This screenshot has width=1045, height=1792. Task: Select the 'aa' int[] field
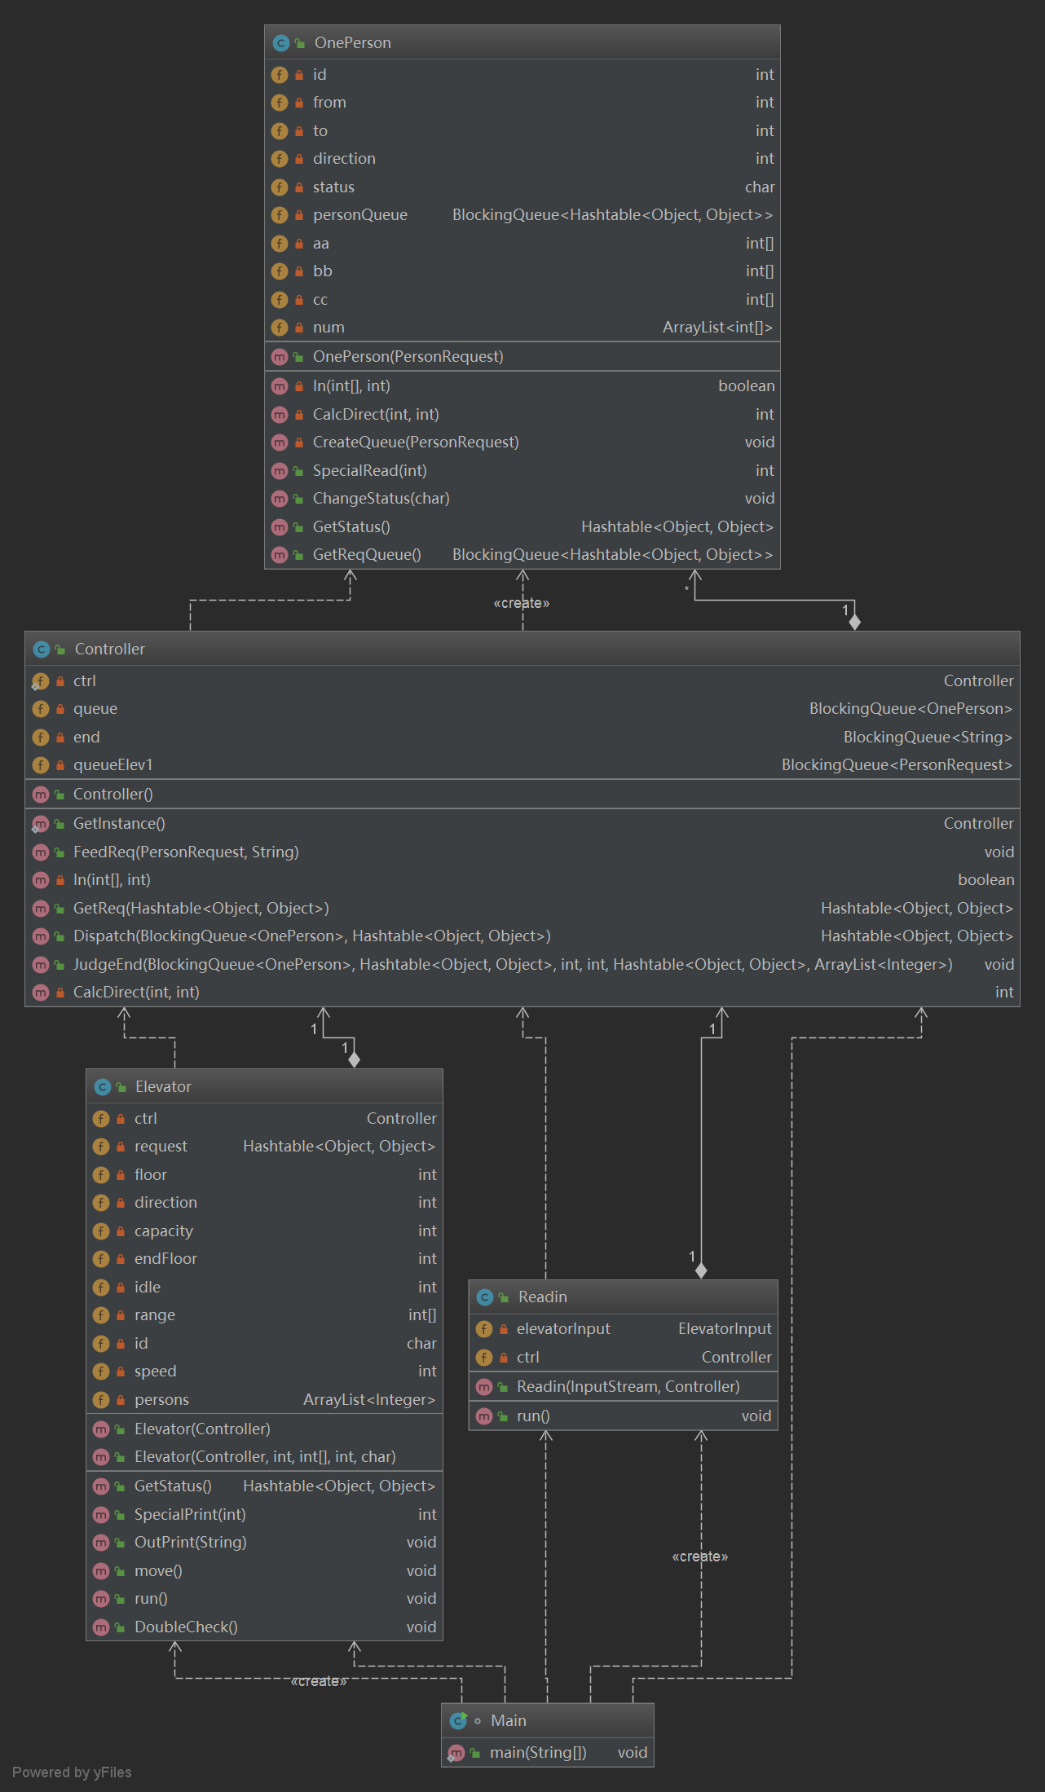tap(522, 244)
